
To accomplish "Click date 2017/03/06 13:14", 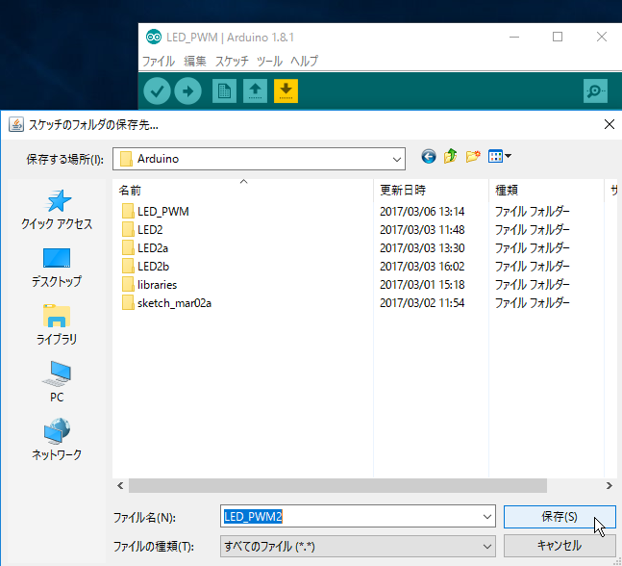I will (x=422, y=212).
